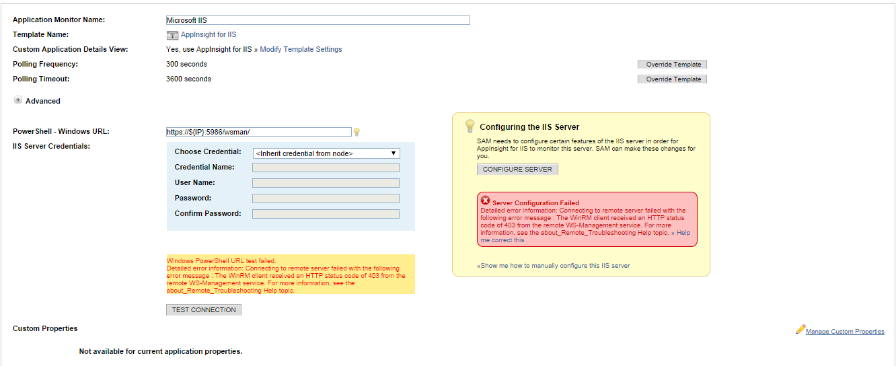Click the 'Custom Application Details View:' label
The image size is (896, 366).
(71, 50)
